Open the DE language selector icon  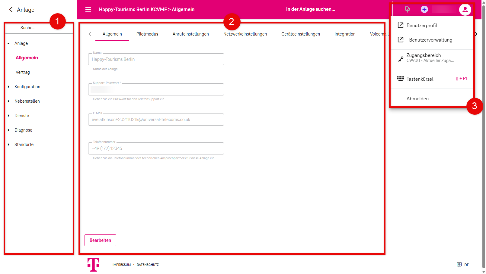(x=459, y=265)
